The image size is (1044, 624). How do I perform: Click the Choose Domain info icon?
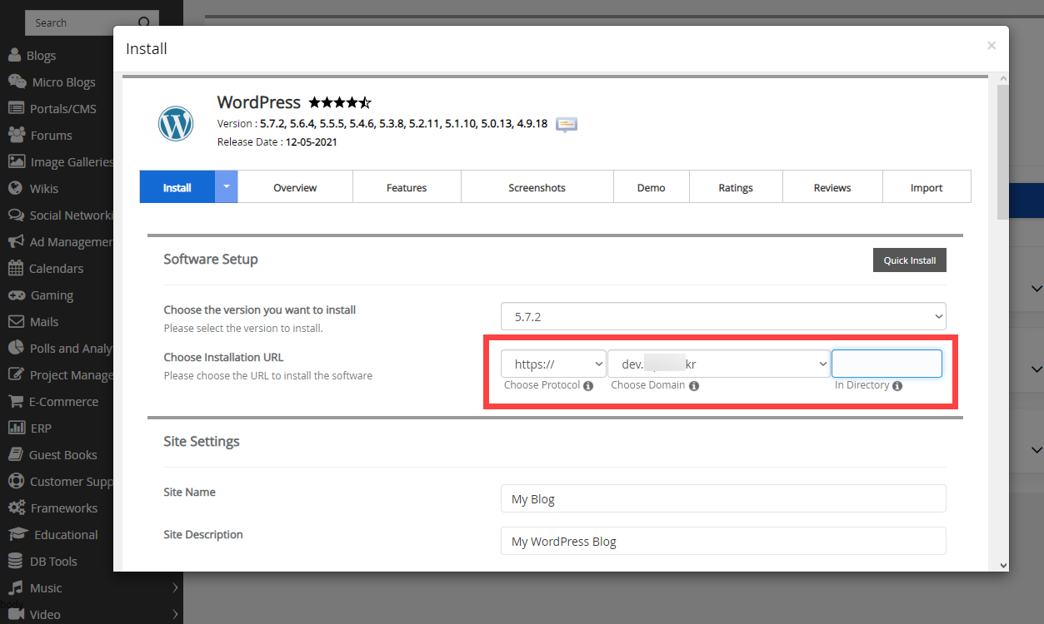[694, 386]
